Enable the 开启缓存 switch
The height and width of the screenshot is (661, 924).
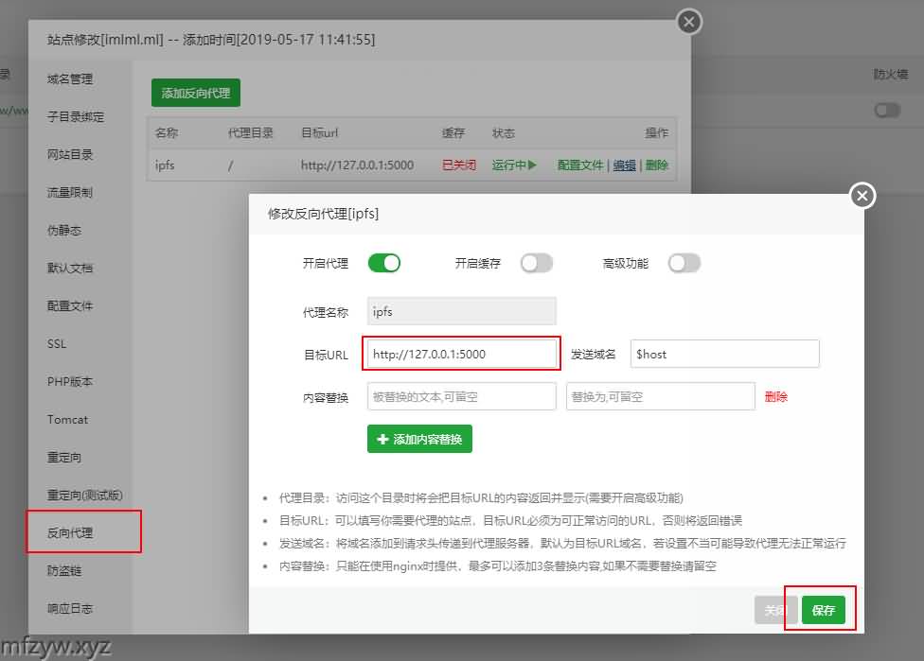click(x=536, y=263)
